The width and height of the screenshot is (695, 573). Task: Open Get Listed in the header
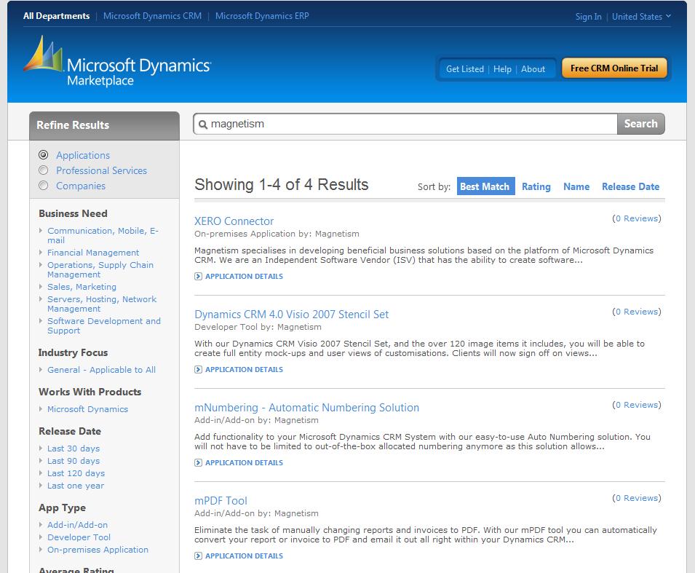(464, 69)
